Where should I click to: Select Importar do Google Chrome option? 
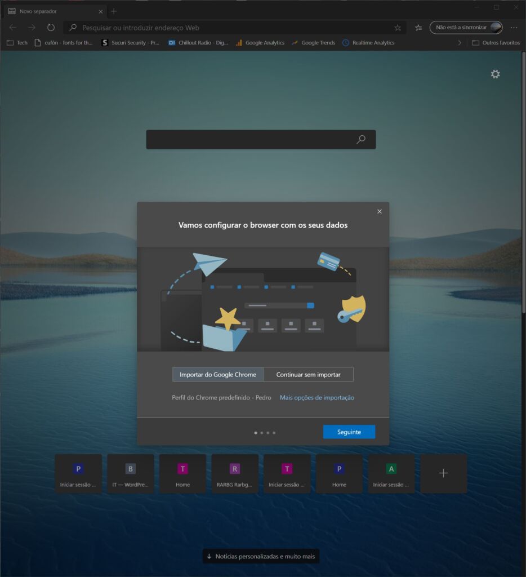(x=218, y=374)
